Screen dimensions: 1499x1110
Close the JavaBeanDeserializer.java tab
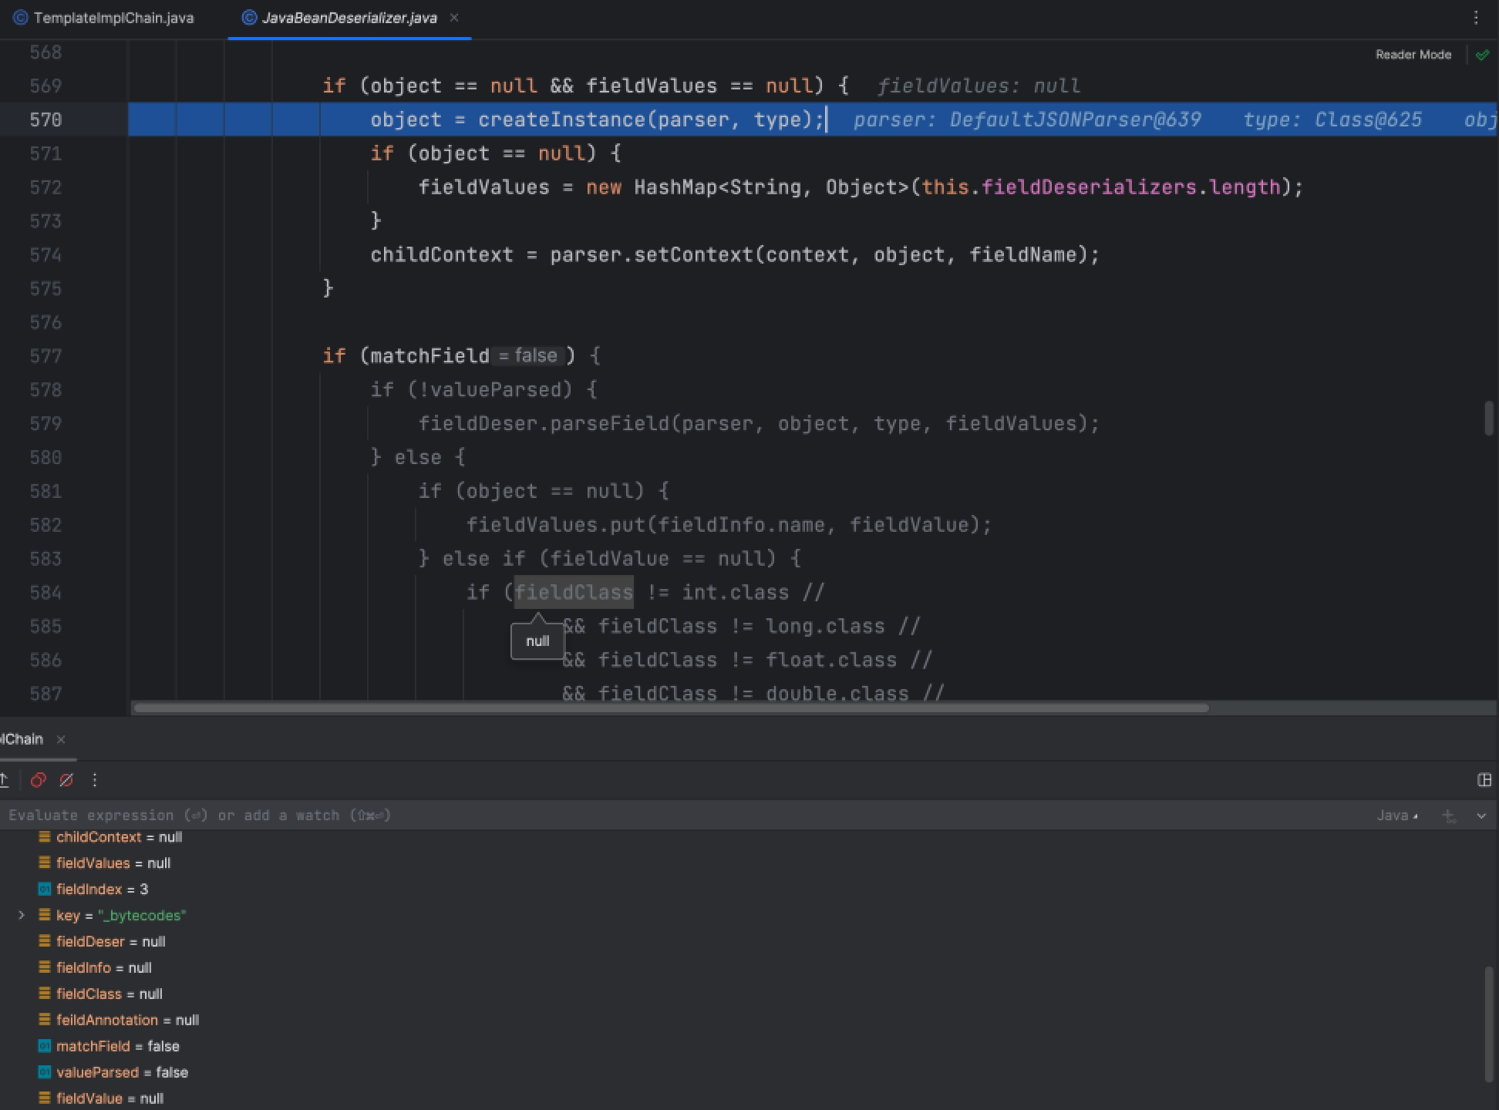click(x=454, y=17)
